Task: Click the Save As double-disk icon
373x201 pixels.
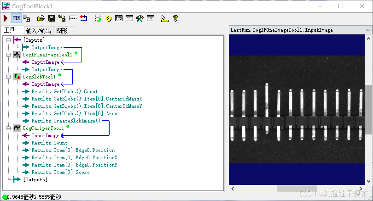Action: tap(62, 18)
